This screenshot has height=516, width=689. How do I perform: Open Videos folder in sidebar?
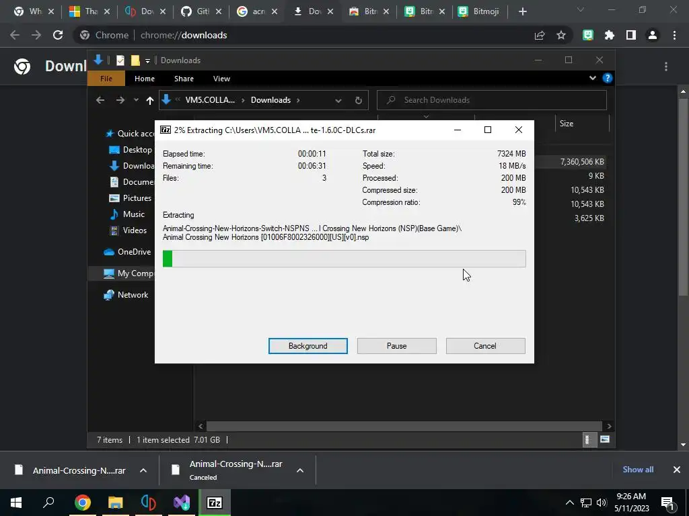click(129, 230)
